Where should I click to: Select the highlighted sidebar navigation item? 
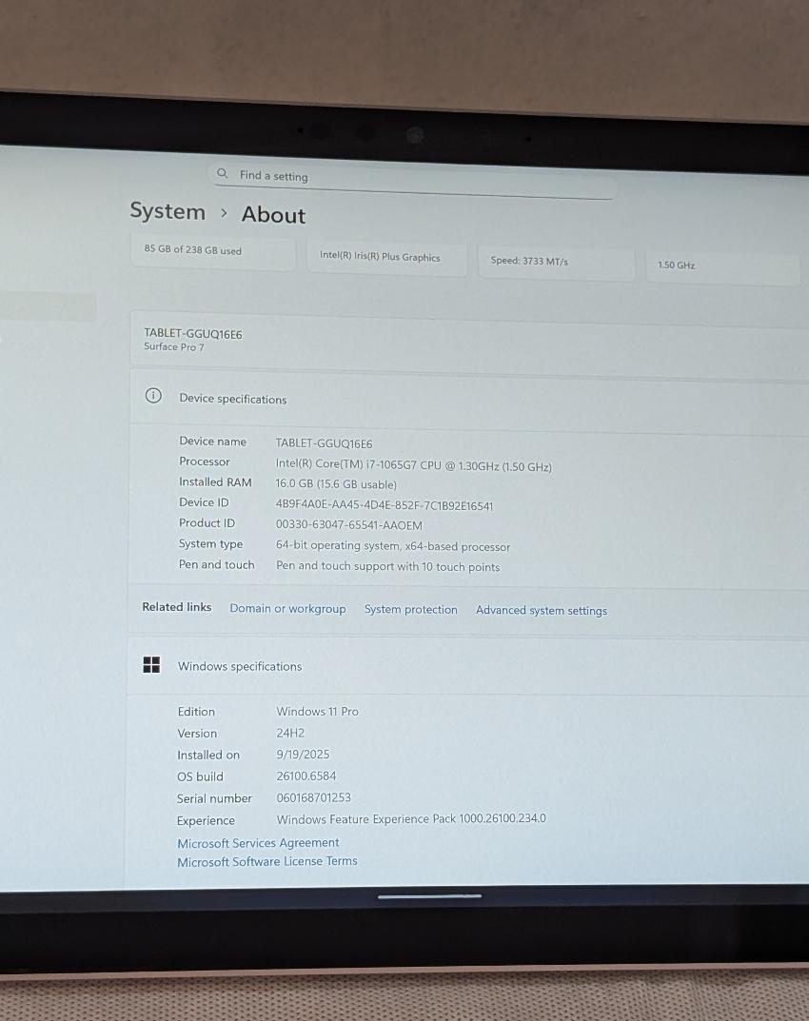[x=49, y=306]
